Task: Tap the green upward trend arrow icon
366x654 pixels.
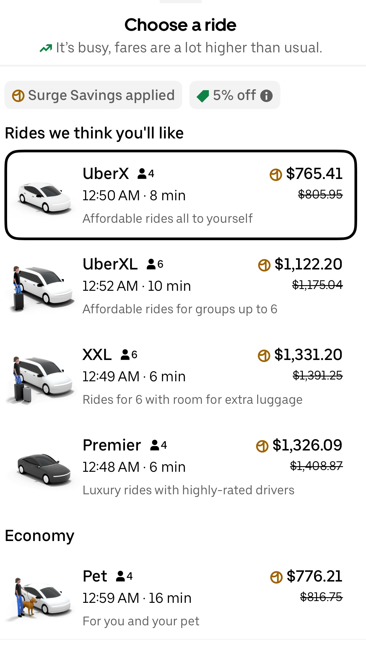Action: tap(46, 48)
